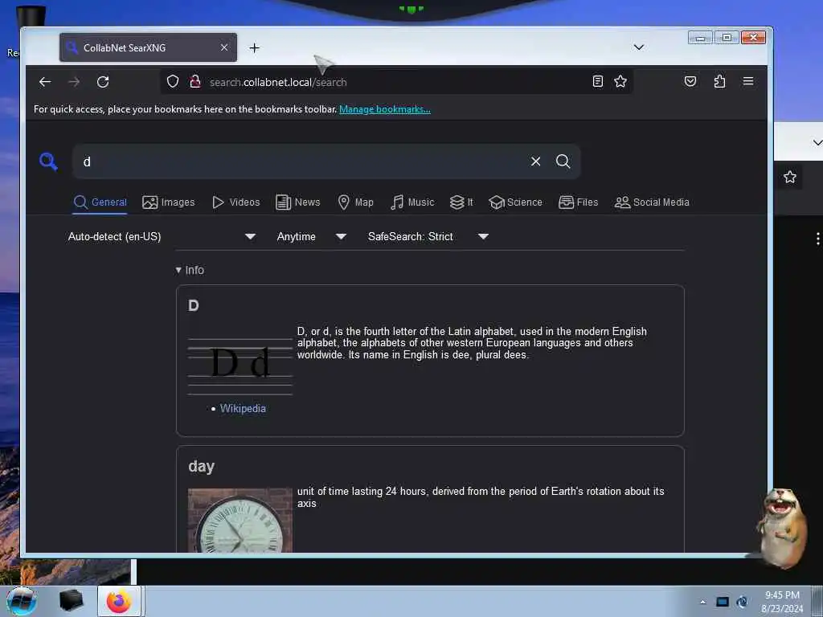
Task: Click the address bar URL
Action: [278, 83]
